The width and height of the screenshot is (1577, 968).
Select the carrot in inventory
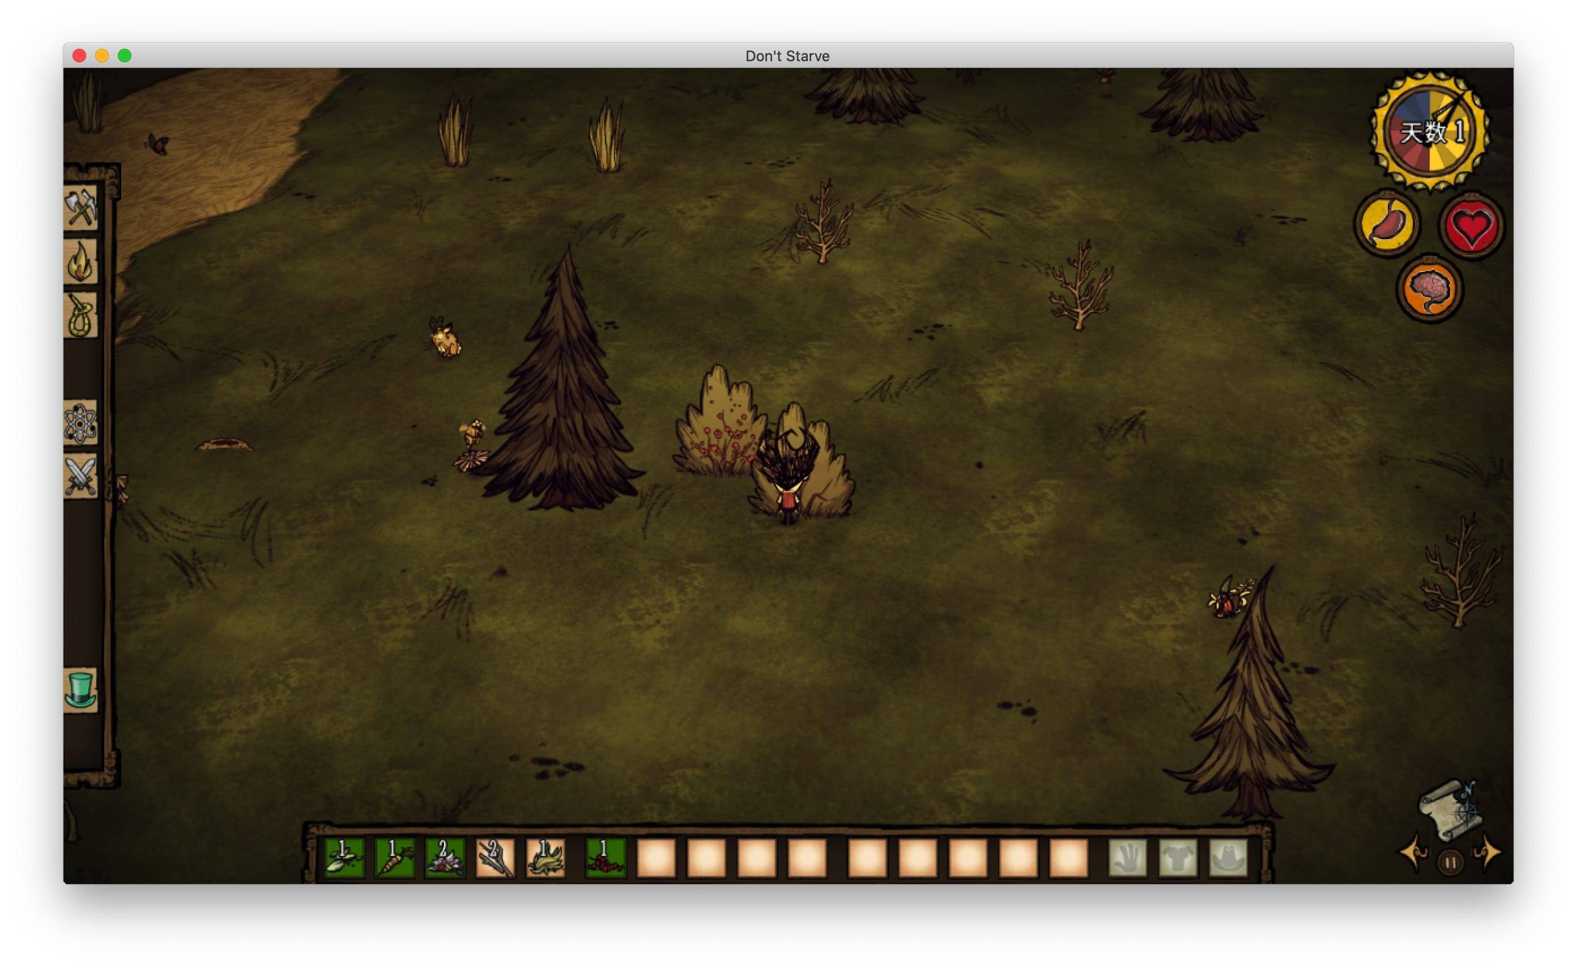[x=394, y=858]
